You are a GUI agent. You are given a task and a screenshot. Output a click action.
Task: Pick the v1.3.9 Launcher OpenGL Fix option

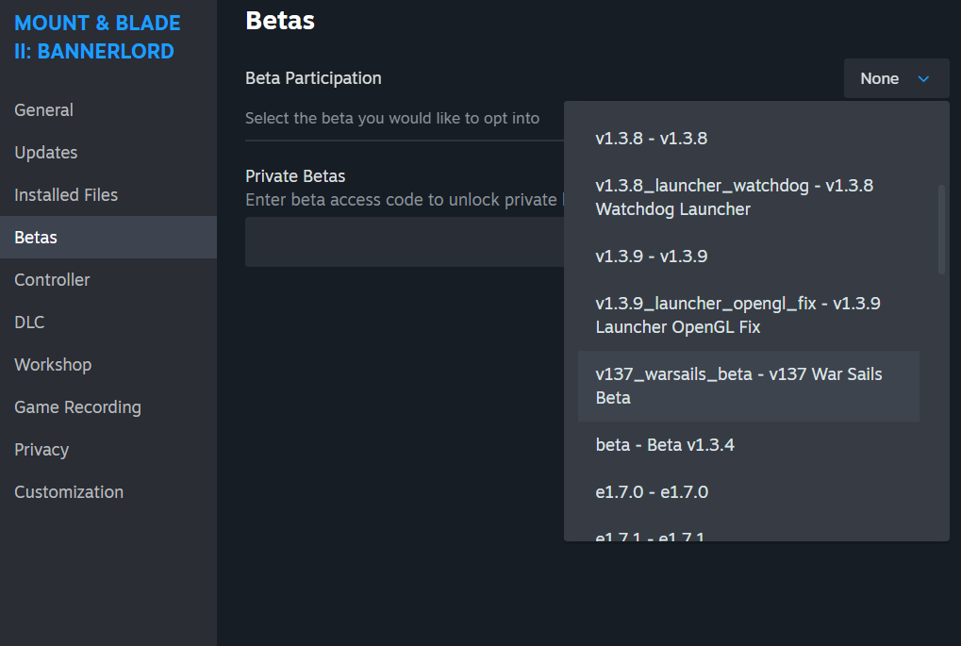(737, 315)
